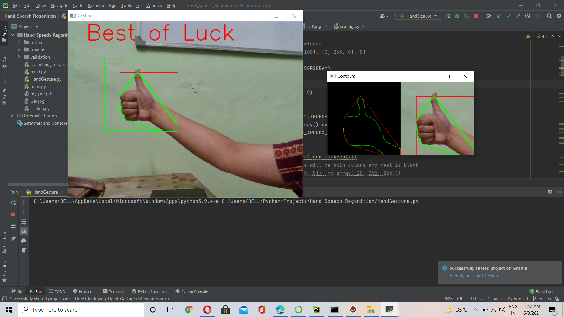Toggle soft-wrap in the Run console
Screen dimensions: 564x317
point(24,222)
